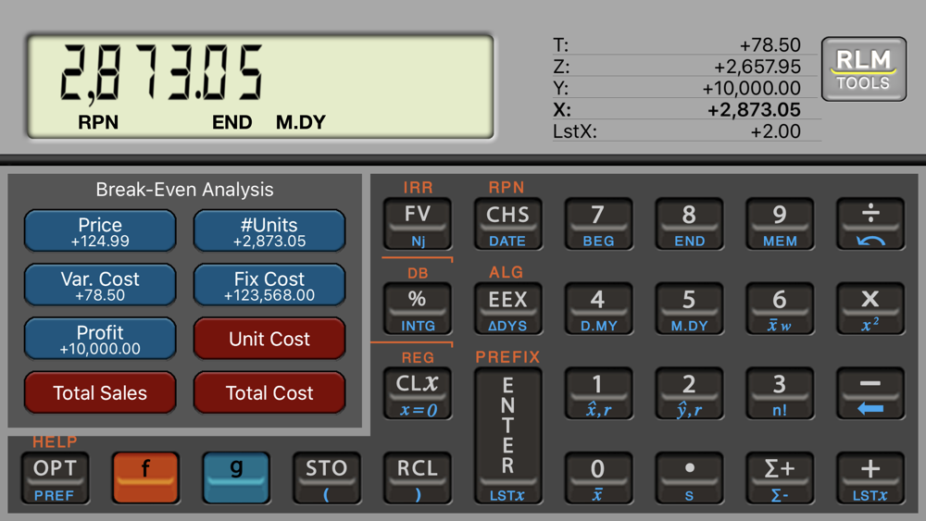The height and width of the screenshot is (521, 926).
Task: Select the Profit button
Action: point(100,339)
